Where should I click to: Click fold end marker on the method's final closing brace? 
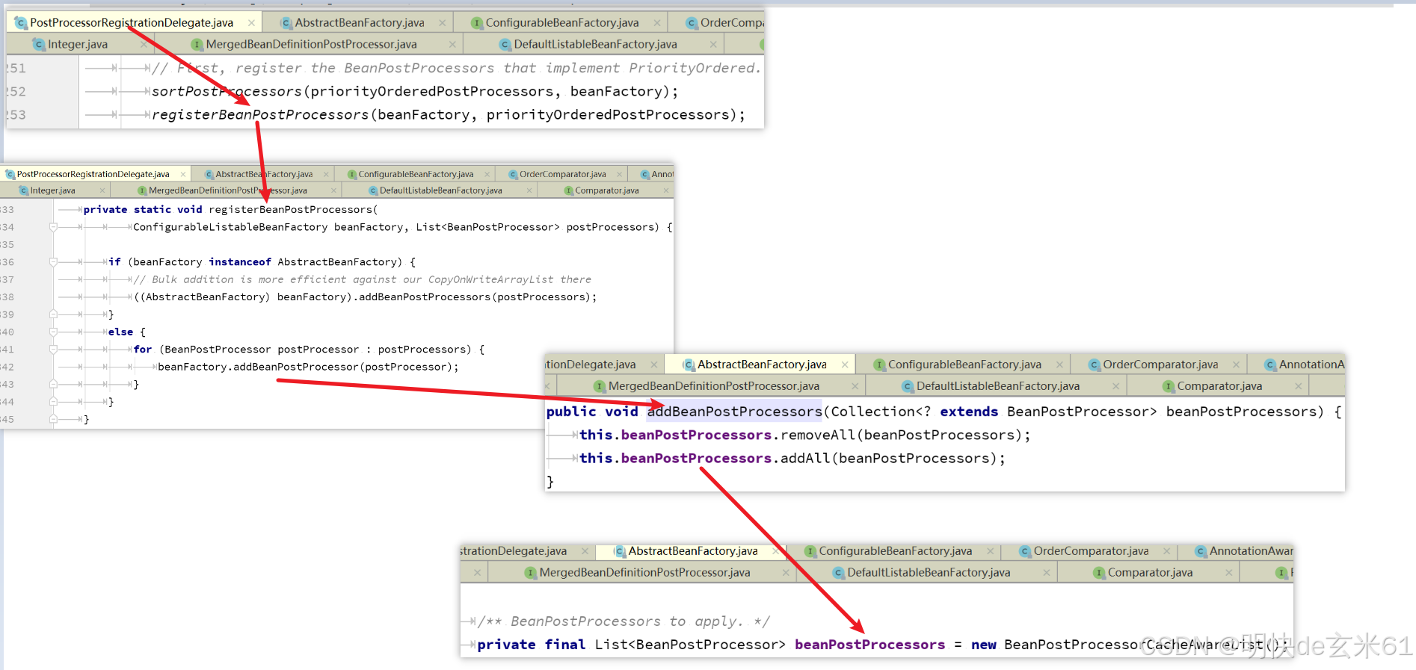tap(53, 419)
